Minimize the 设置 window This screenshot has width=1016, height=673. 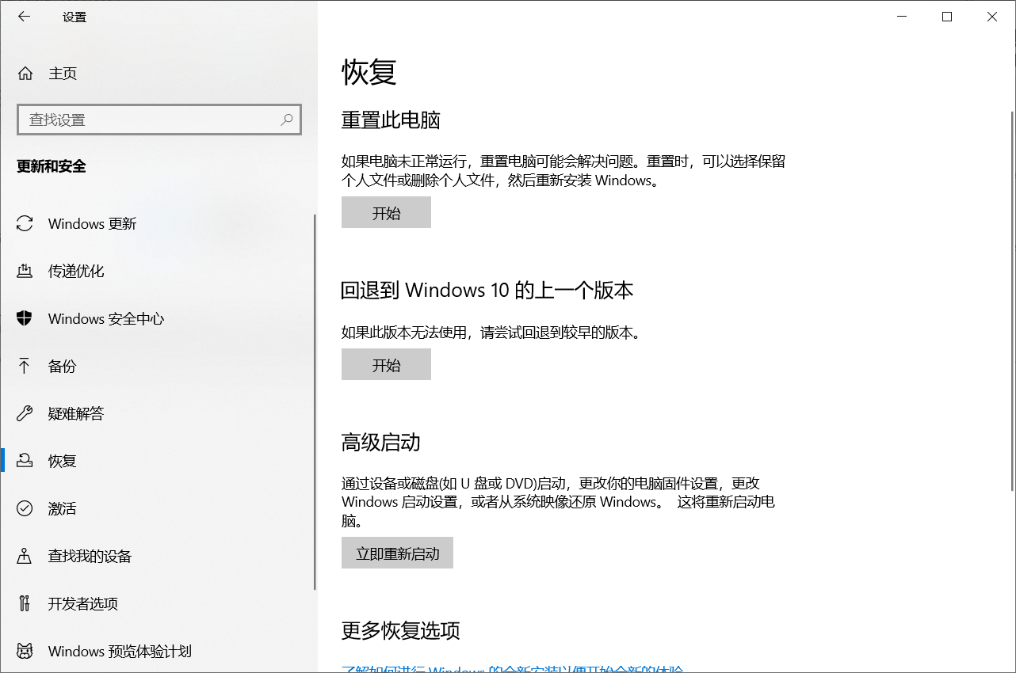901,17
